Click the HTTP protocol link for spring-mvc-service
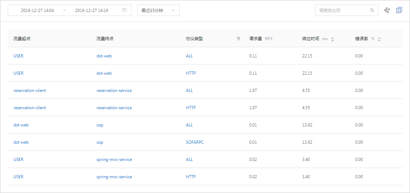The width and height of the screenshot is (410, 193). [x=191, y=176]
